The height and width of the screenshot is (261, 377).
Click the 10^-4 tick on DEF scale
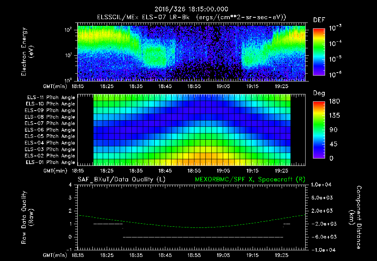(335, 43)
